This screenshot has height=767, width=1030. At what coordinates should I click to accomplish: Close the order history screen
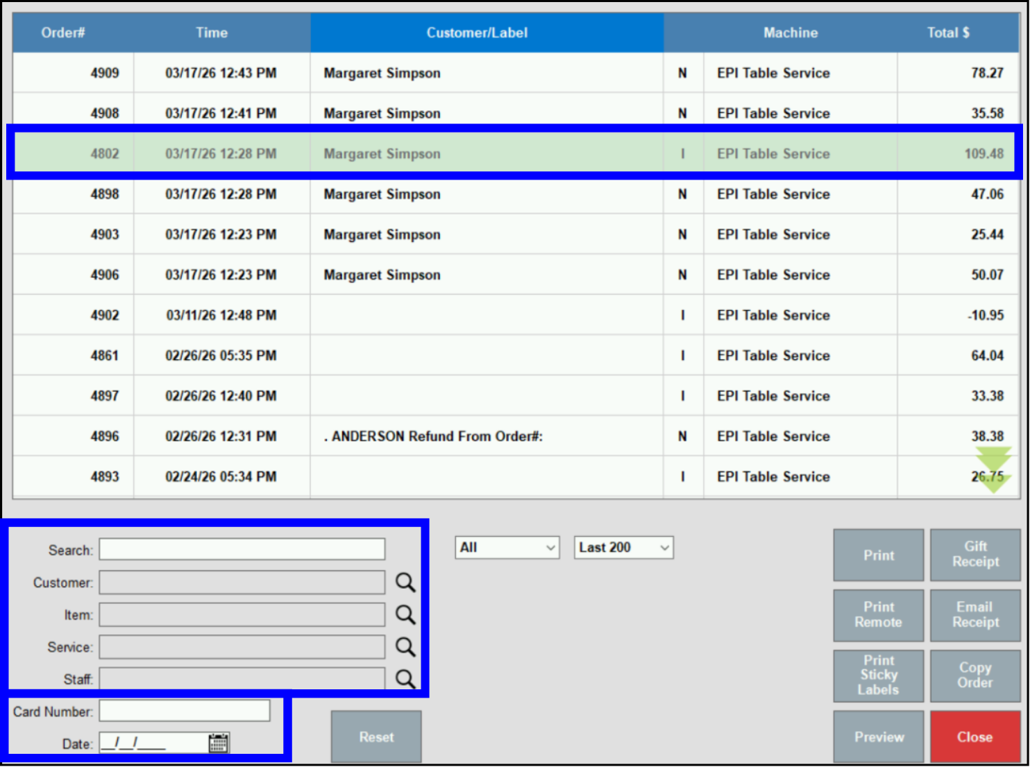click(x=975, y=736)
